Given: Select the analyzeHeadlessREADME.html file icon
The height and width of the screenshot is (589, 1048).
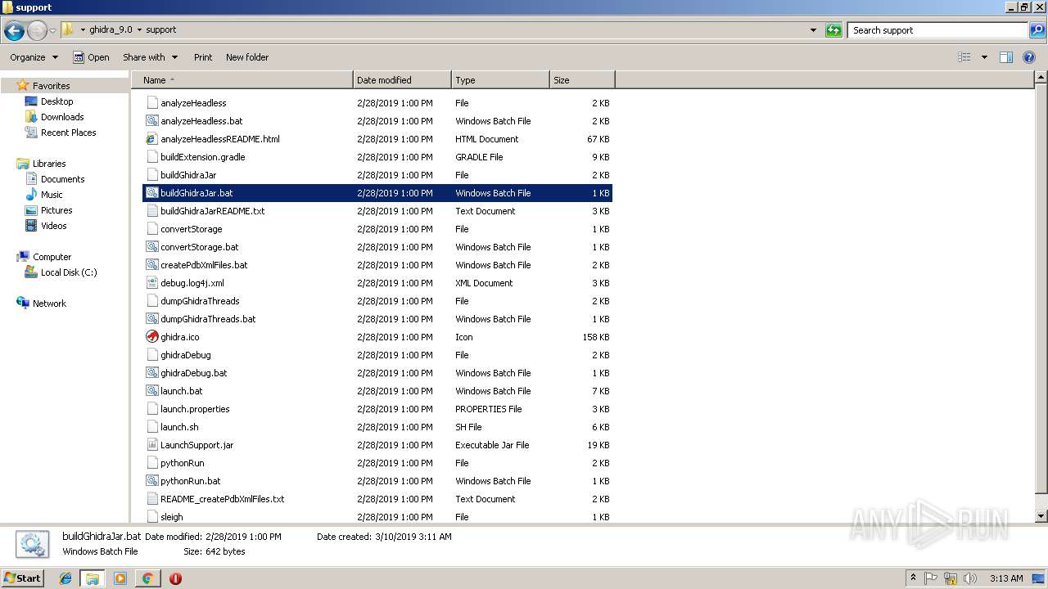Looking at the screenshot, I should pos(151,139).
